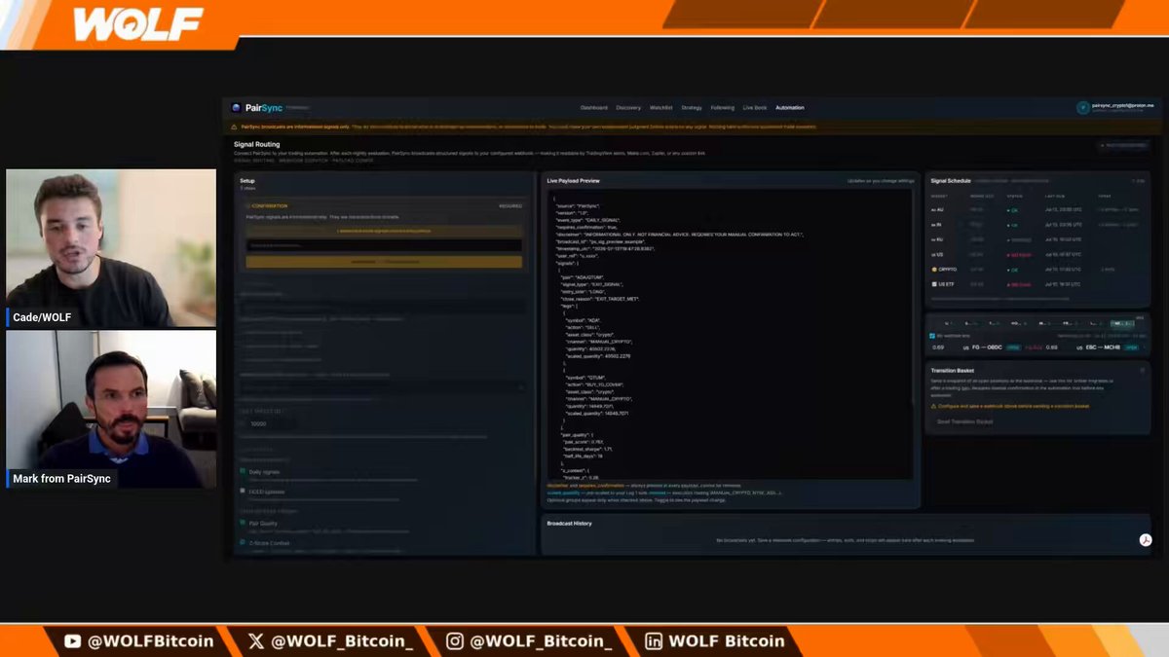Open the Live Book tab

(x=755, y=107)
